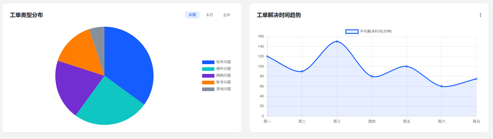Screen dimensions: 493x139
Task: Click the blue 软件问题 pie slice
Action: click(129, 61)
